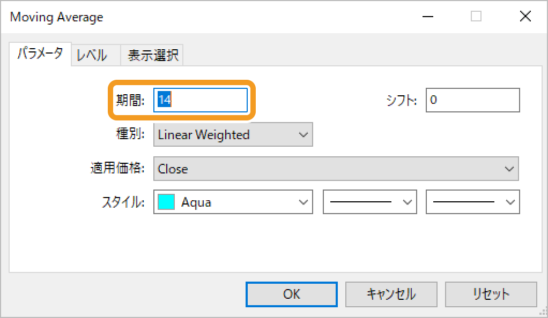
Task: Open the 種別 Linear Weighted dropdown
Action: [x=233, y=135]
